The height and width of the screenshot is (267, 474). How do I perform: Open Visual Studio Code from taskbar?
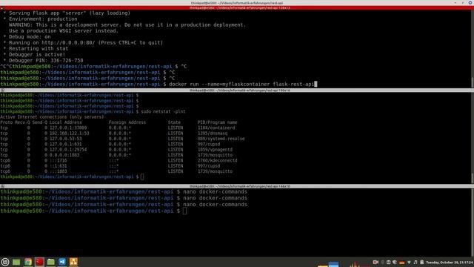click(x=62, y=262)
